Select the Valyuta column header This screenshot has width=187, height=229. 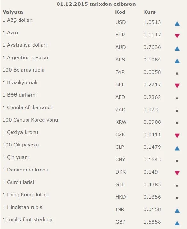tap(13, 12)
